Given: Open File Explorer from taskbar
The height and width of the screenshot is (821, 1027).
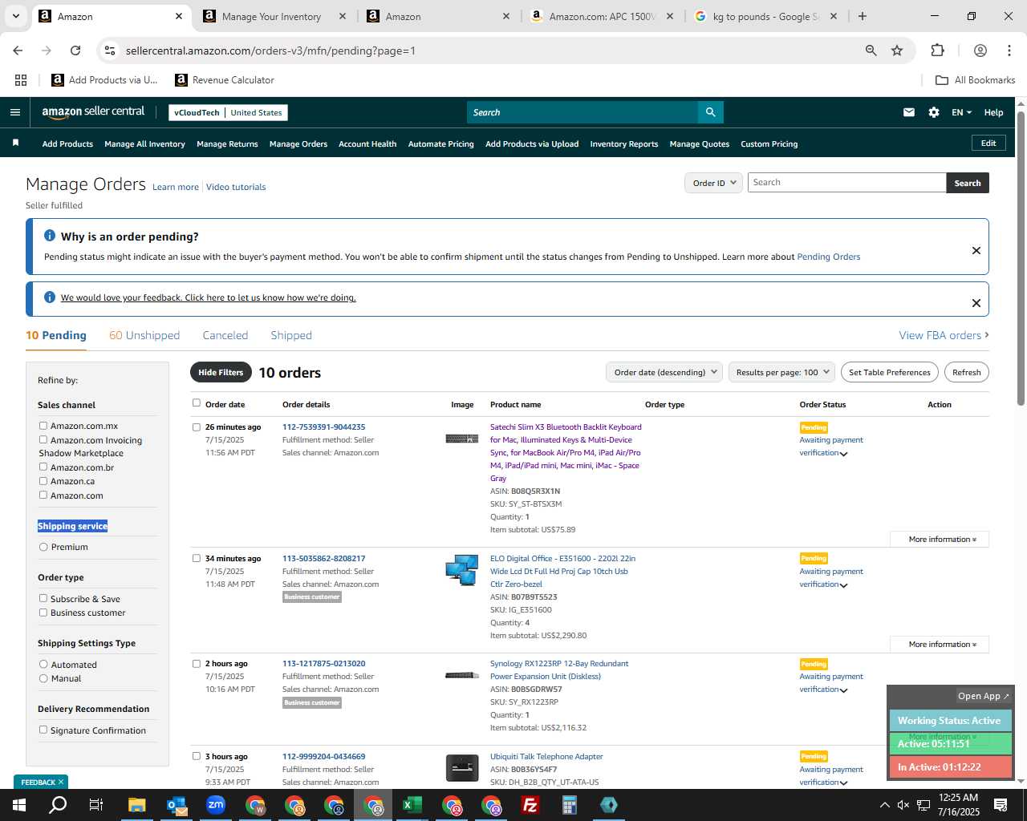Looking at the screenshot, I should pyautogui.click(x=136, y=805).
